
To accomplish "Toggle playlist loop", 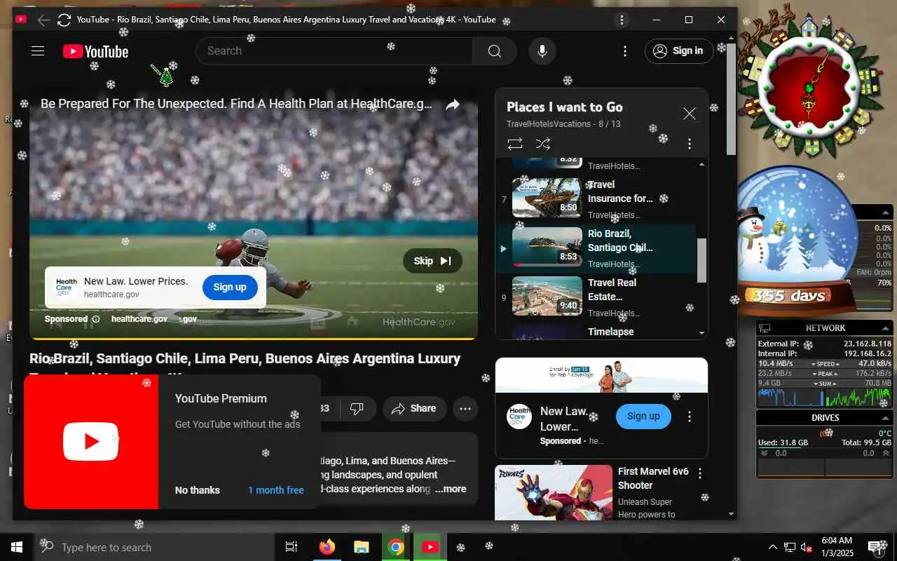I will click(515, 144).
